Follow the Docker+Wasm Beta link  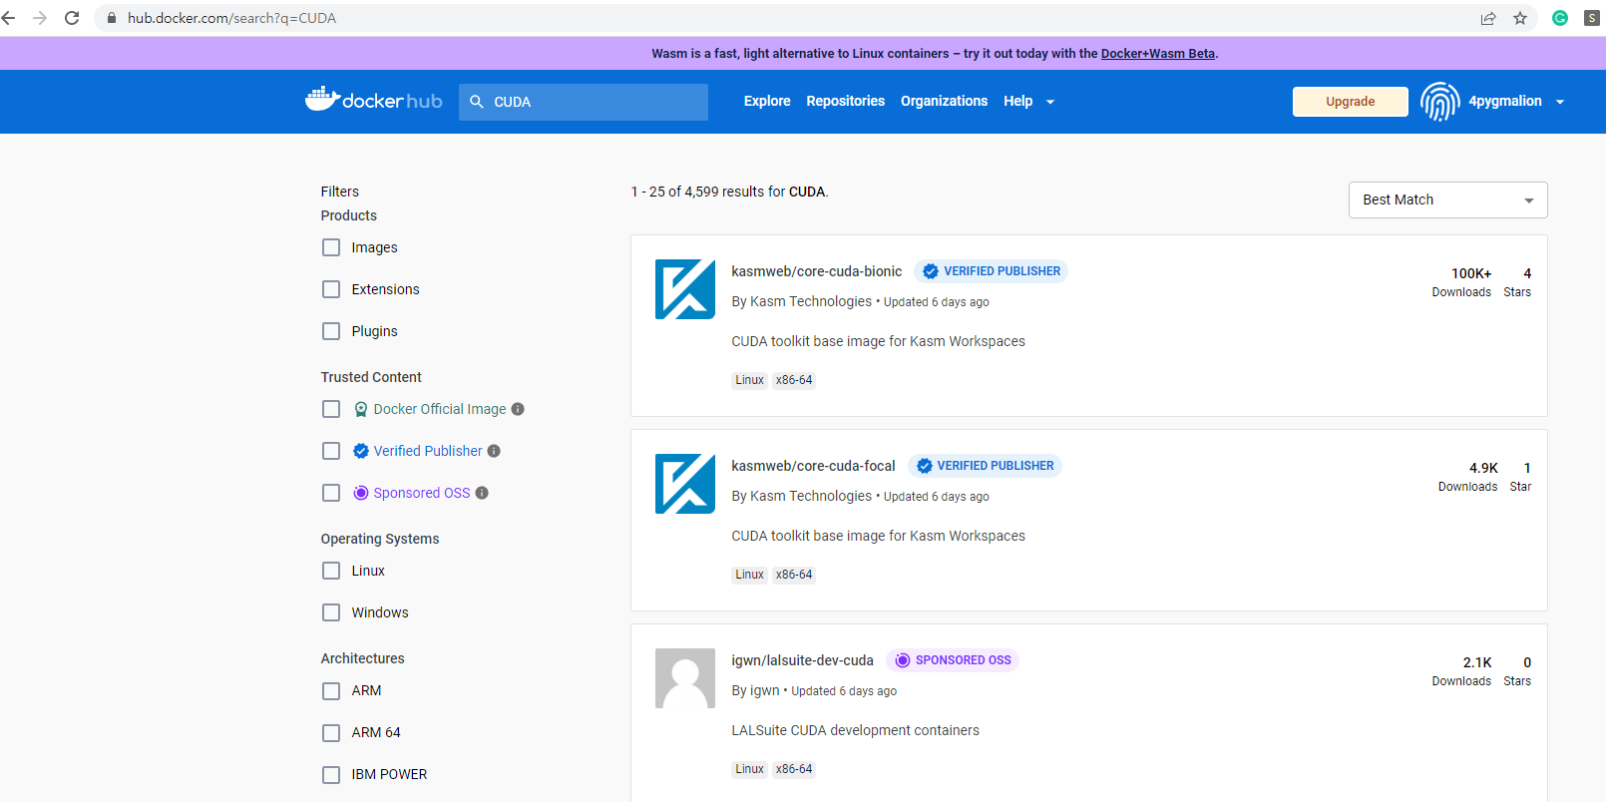pyautogui.click(x=1157, y=54)
